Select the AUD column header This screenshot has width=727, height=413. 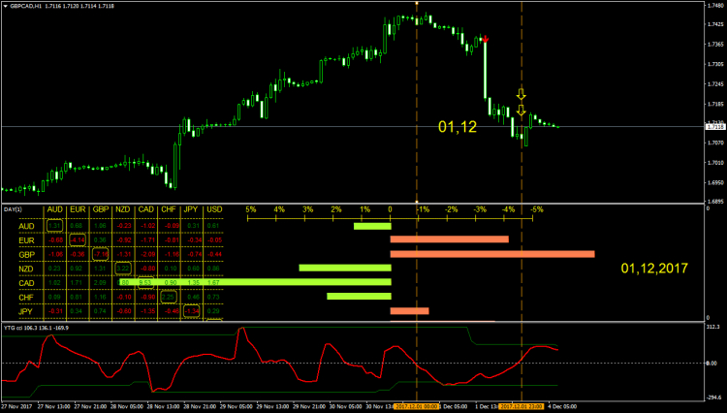54,209
